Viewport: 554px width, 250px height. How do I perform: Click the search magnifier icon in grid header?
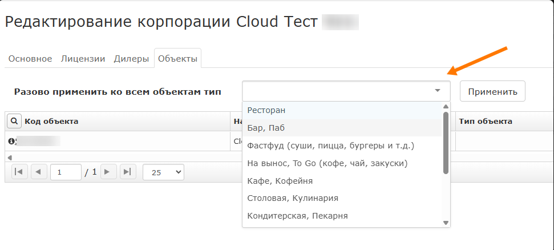point(14,121)
